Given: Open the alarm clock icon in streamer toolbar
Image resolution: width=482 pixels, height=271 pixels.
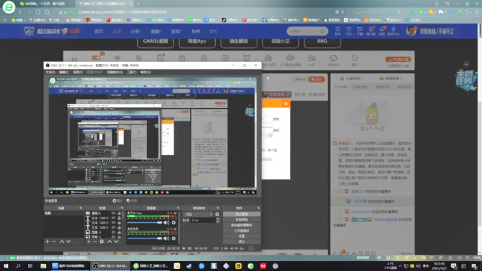Looking at the screenshot, I should 247,58.
